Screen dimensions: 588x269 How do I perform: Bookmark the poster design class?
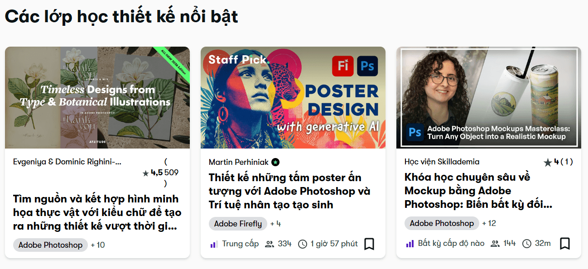pyautogui.click(x=369, y=244)
